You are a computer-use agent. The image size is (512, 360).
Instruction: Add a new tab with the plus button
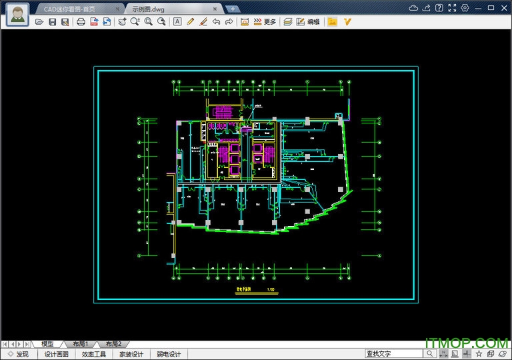click(x=232, y=9)
